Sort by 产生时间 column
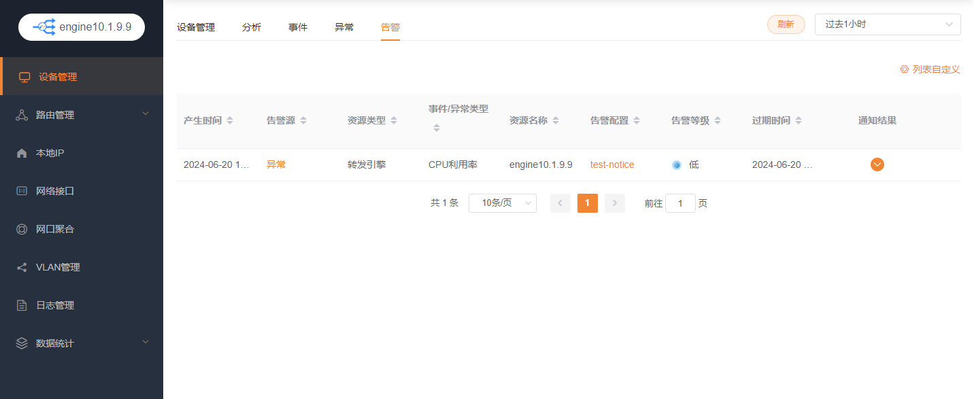 pyautogui.click(x=230, y=121)
